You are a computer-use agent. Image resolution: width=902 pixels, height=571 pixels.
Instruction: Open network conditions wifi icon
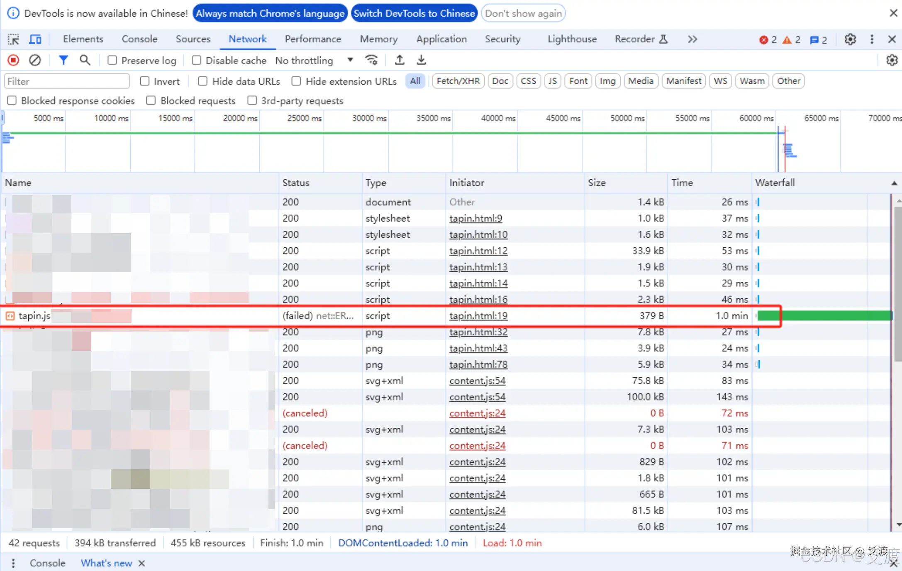(371, 61)
